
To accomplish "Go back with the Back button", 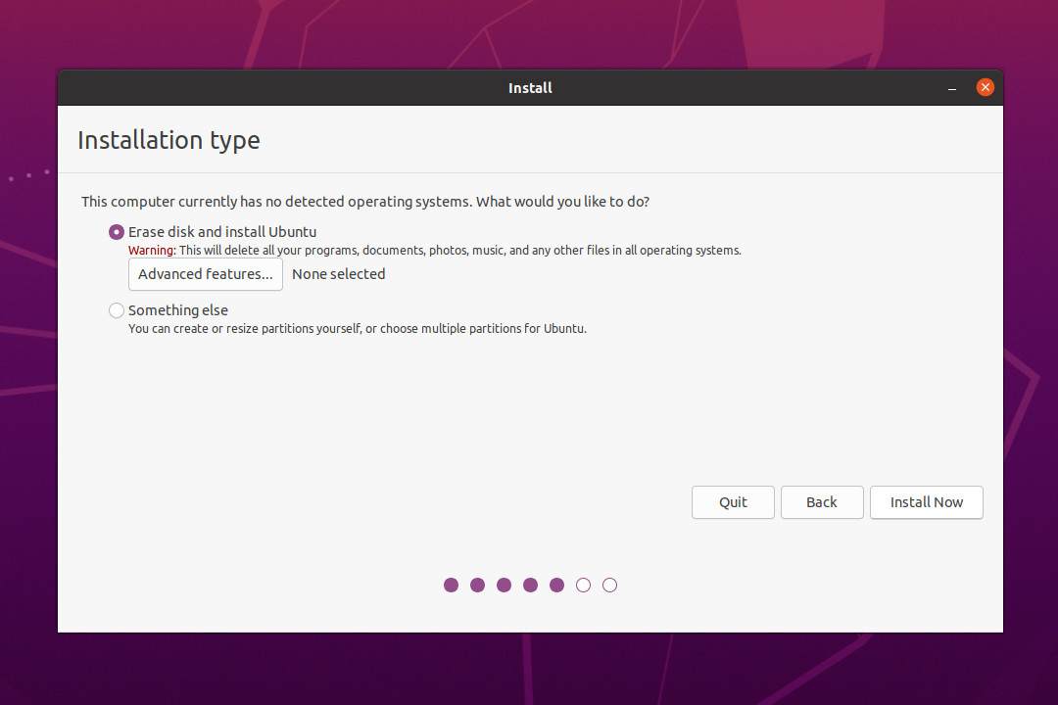I will [x=822, y=502].
